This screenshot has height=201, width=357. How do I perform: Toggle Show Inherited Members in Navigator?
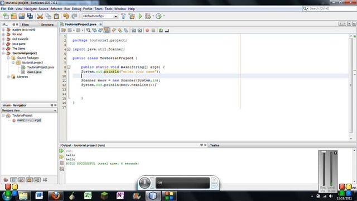(6, 180)
